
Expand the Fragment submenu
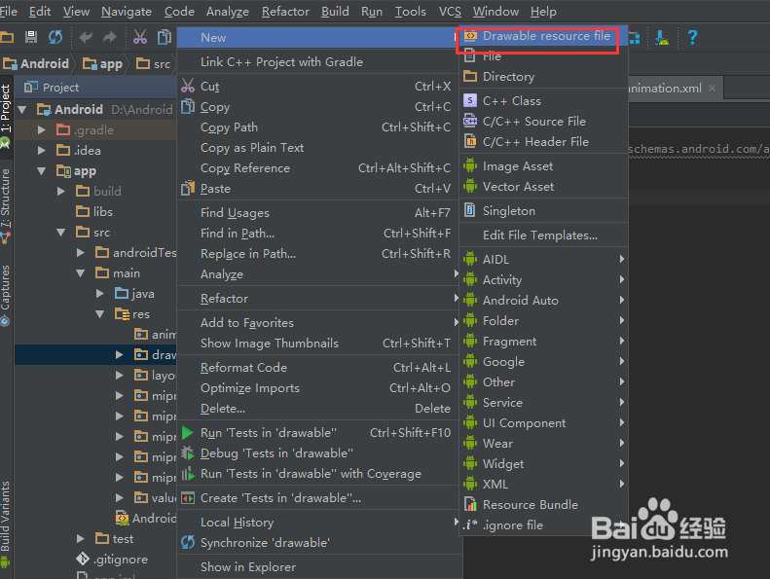coord(543,342)
